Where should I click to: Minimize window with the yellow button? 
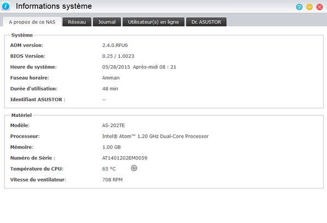click(x=309, y=7)
